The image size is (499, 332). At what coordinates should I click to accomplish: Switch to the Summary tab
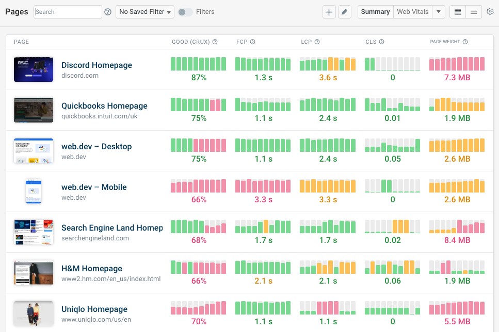(x=375, y=11)
